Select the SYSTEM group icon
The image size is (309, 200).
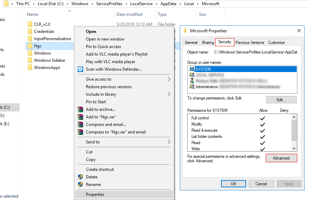(x=192, y=69)
